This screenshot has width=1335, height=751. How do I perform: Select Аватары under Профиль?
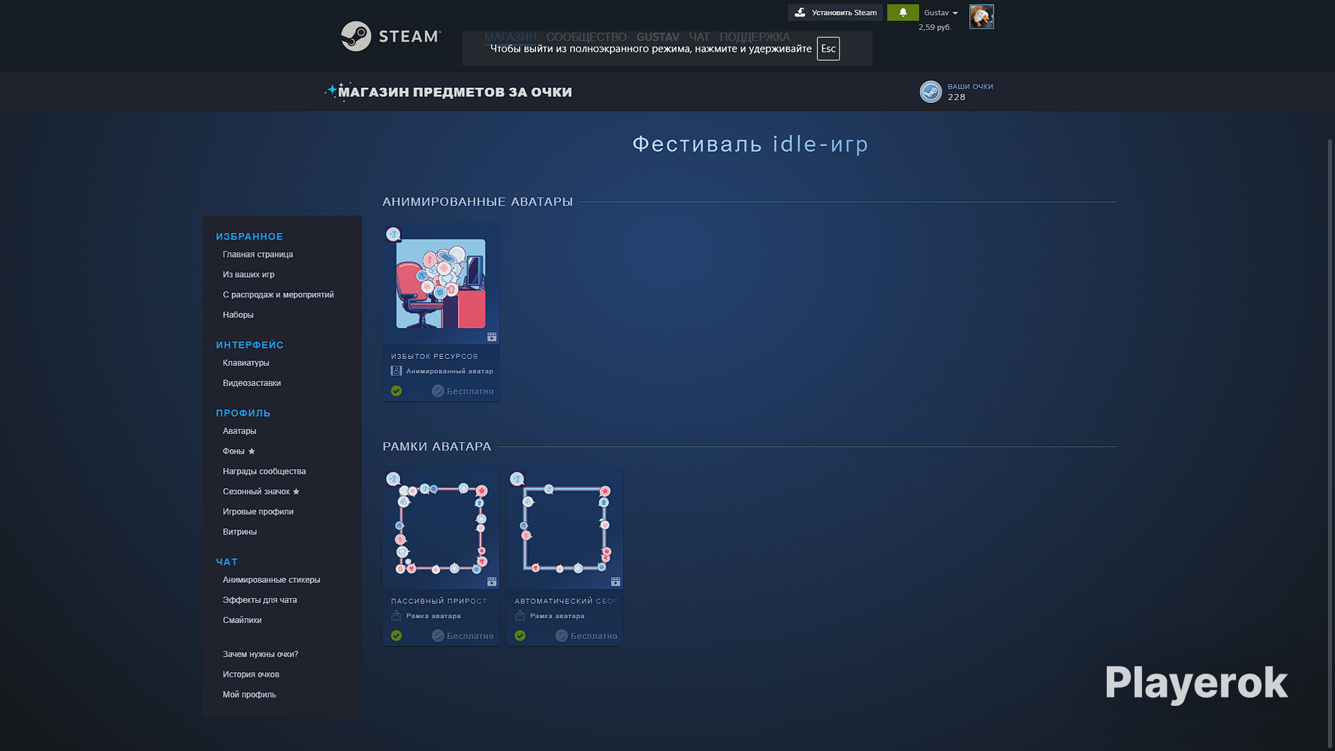click(x=240, y=432)
